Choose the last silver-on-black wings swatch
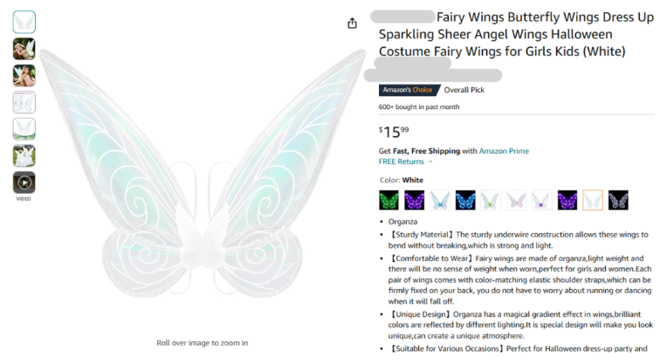Screen dimensions: 660x364 [618, 200]
